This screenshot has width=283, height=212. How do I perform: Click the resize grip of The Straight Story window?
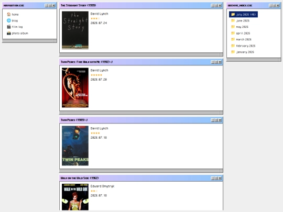221,54
